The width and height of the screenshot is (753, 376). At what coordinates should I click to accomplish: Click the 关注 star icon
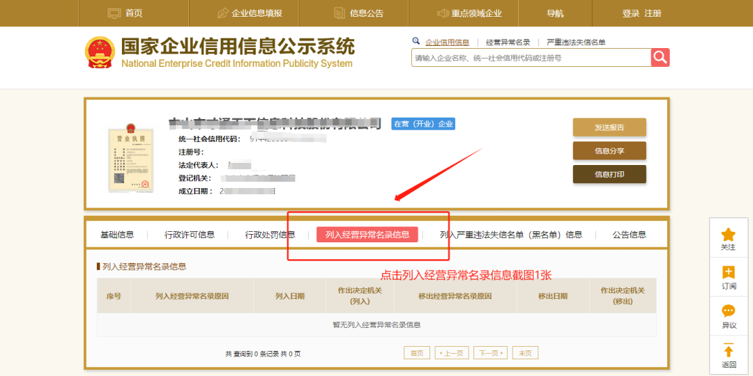tap(729, 235)
